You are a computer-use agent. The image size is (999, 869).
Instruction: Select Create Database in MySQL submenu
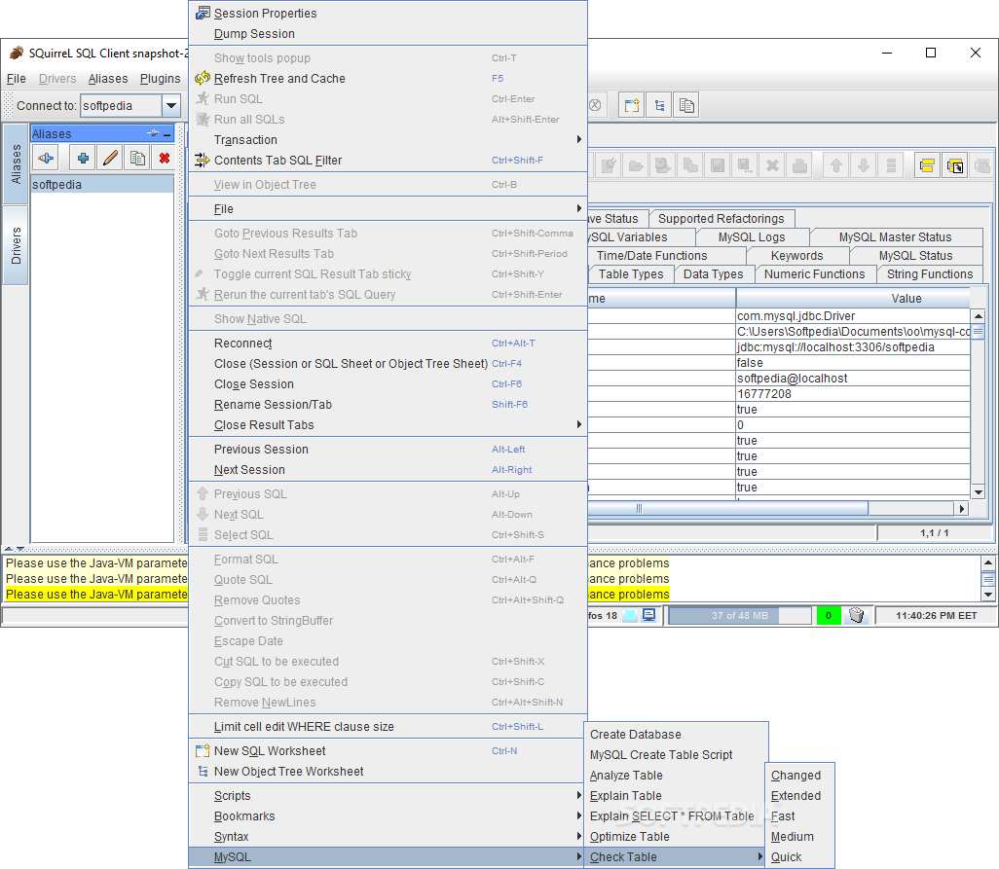point(676,735)
